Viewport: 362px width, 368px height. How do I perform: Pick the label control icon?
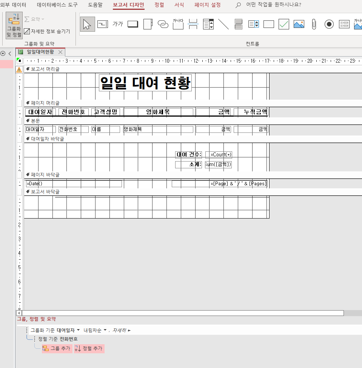[118, 24]
